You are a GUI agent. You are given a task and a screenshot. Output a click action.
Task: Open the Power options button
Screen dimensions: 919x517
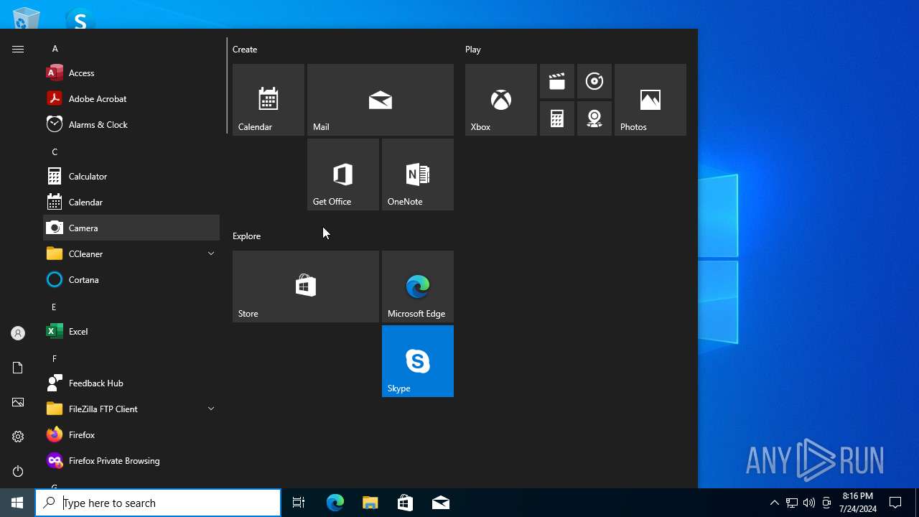pyautogui.click(x=18, y=471)
